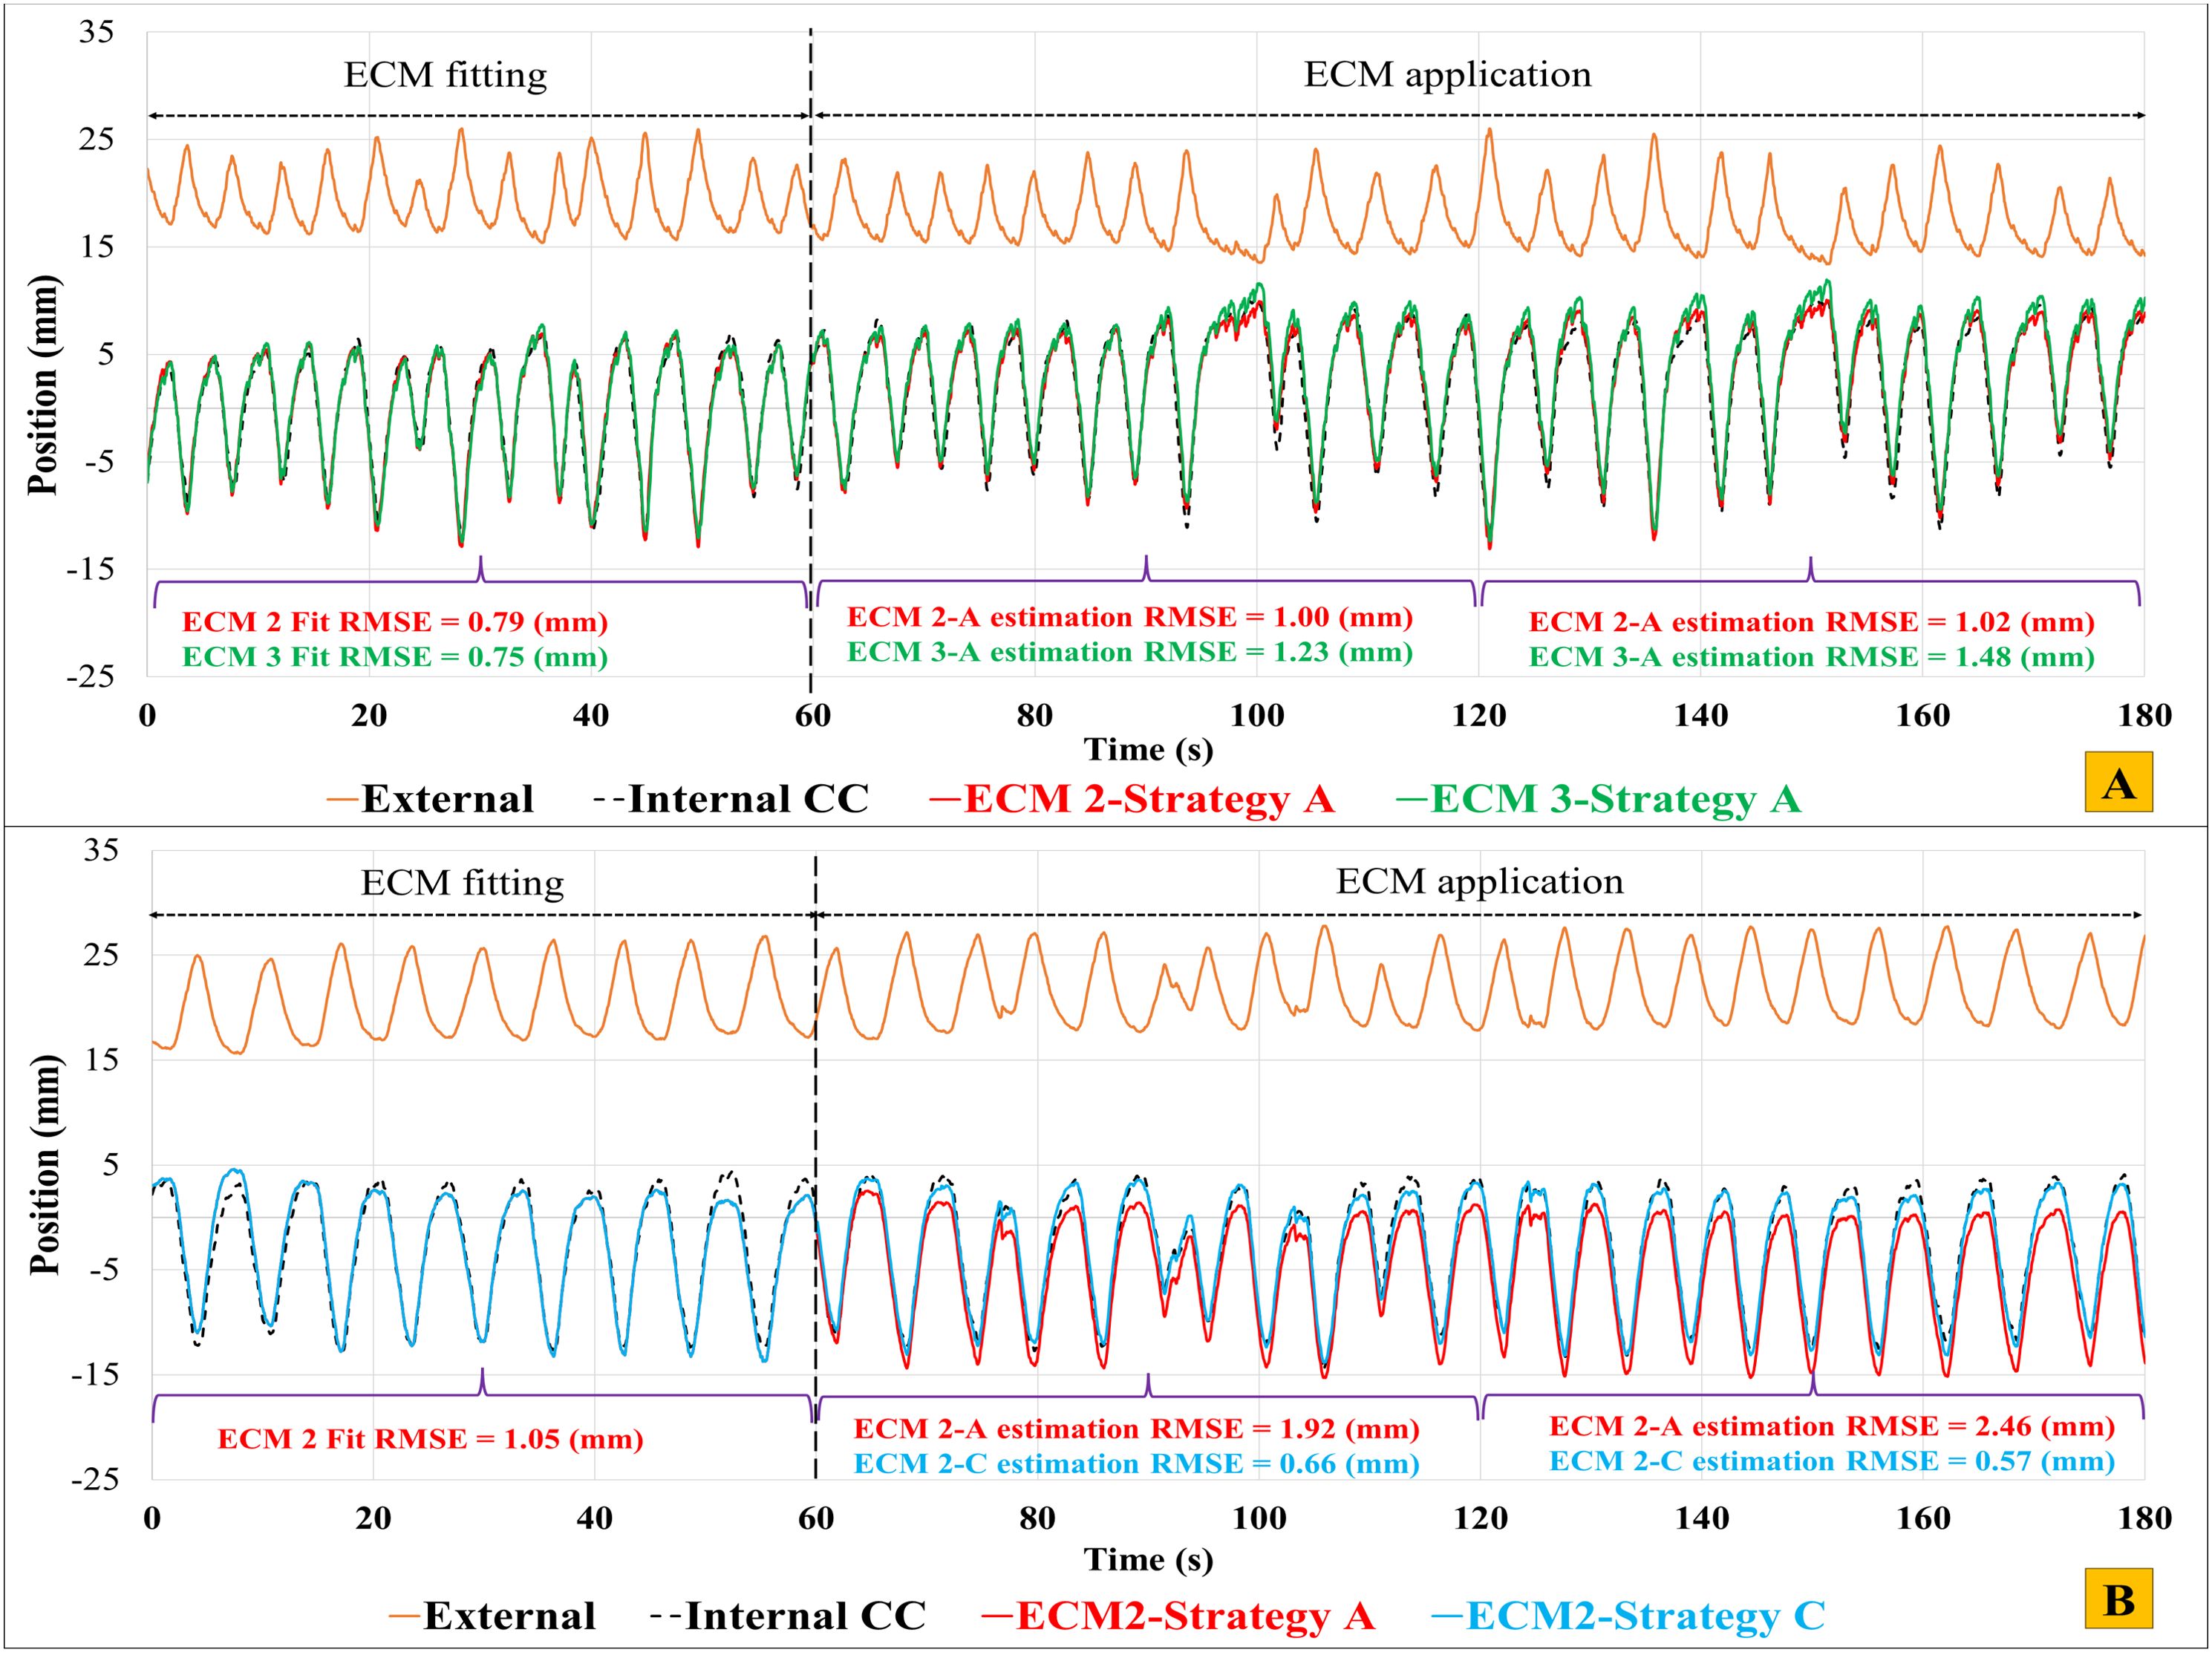Click the ECM fitting heading in chart A
The image size is (2212, 1658).
click(x=446, y=75)
